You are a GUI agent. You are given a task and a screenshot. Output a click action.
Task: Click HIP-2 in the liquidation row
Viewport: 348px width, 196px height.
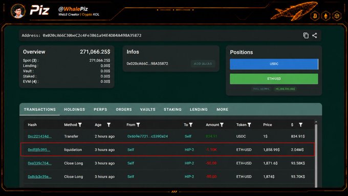[189, 150]
